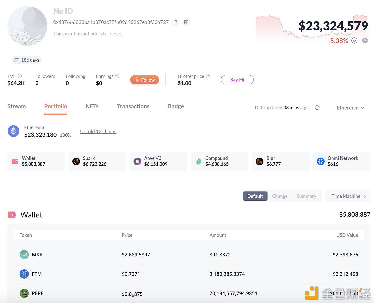The width and height of the screenshot is (374, 303).
Task: Click the Earnings info icon
Action: [117, 76]
